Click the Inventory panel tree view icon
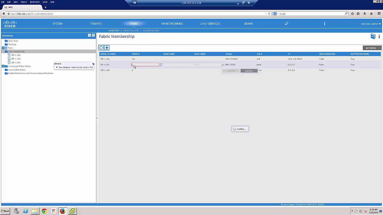 coord(89,36)
